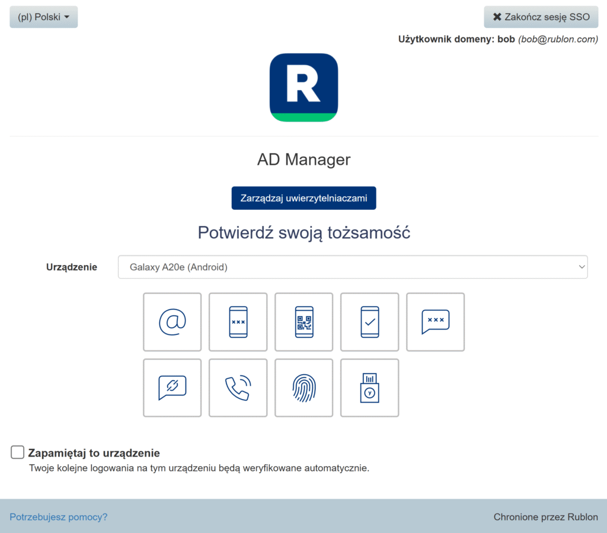The image size is (607, 533).
Task: Open the (pl) Polski language dropdown
Action: pyautogui.click(x=43, y=17)
